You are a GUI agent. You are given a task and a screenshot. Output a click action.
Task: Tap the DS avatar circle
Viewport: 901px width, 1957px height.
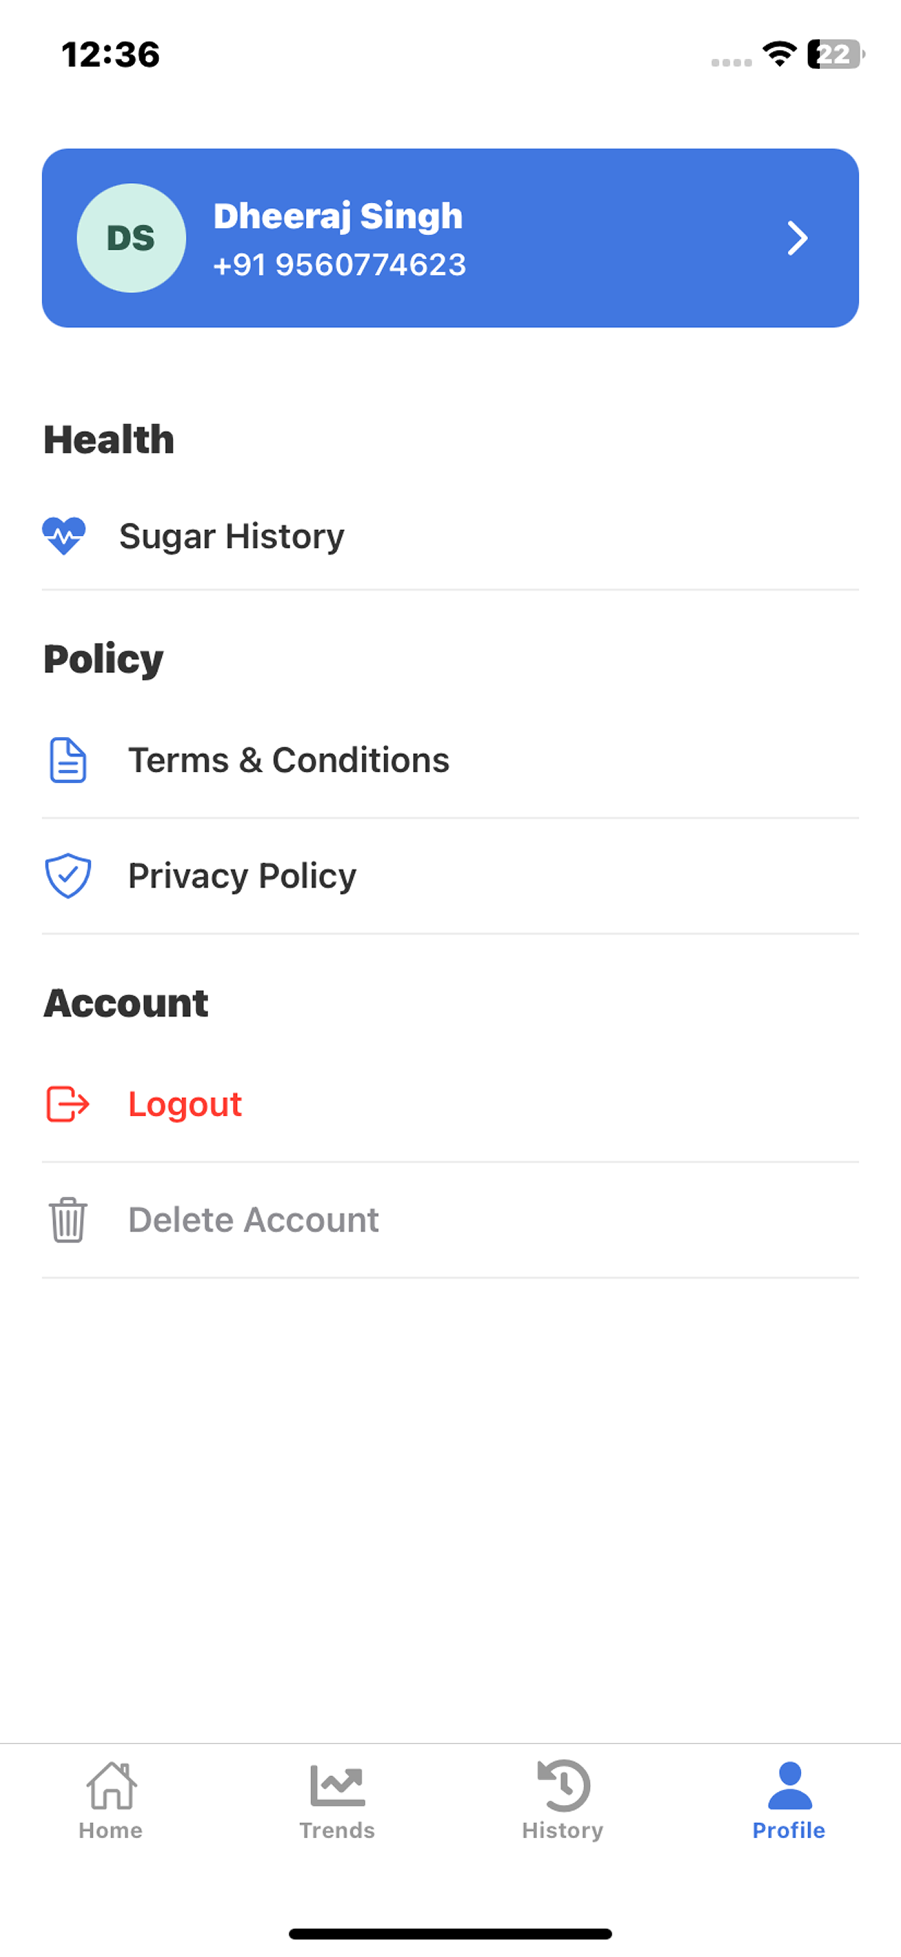coord(132,237)
